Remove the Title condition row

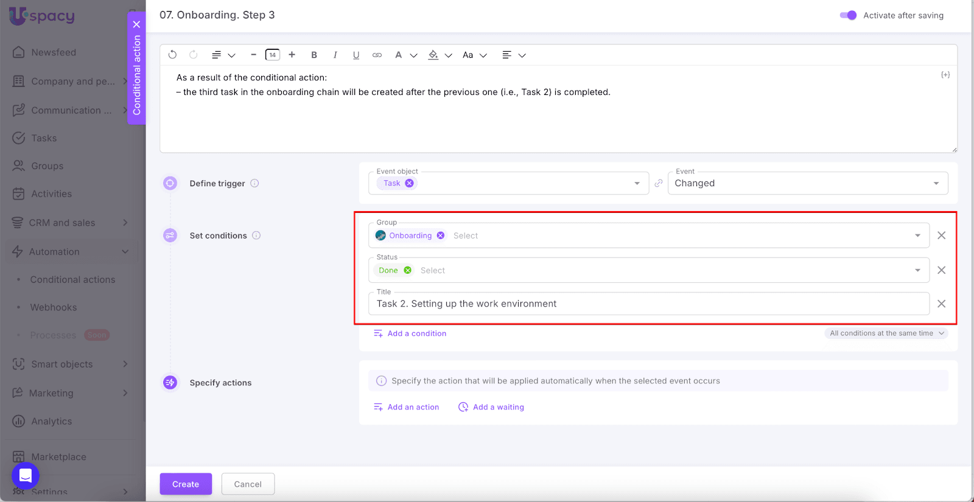941,304
